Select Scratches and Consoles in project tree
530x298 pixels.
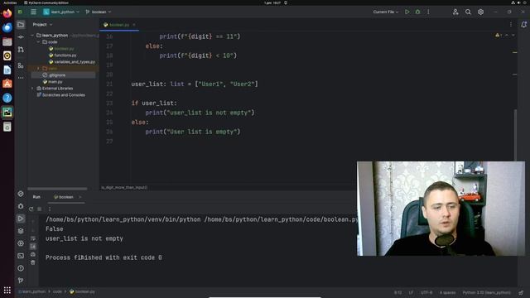(x=60, y=95)
